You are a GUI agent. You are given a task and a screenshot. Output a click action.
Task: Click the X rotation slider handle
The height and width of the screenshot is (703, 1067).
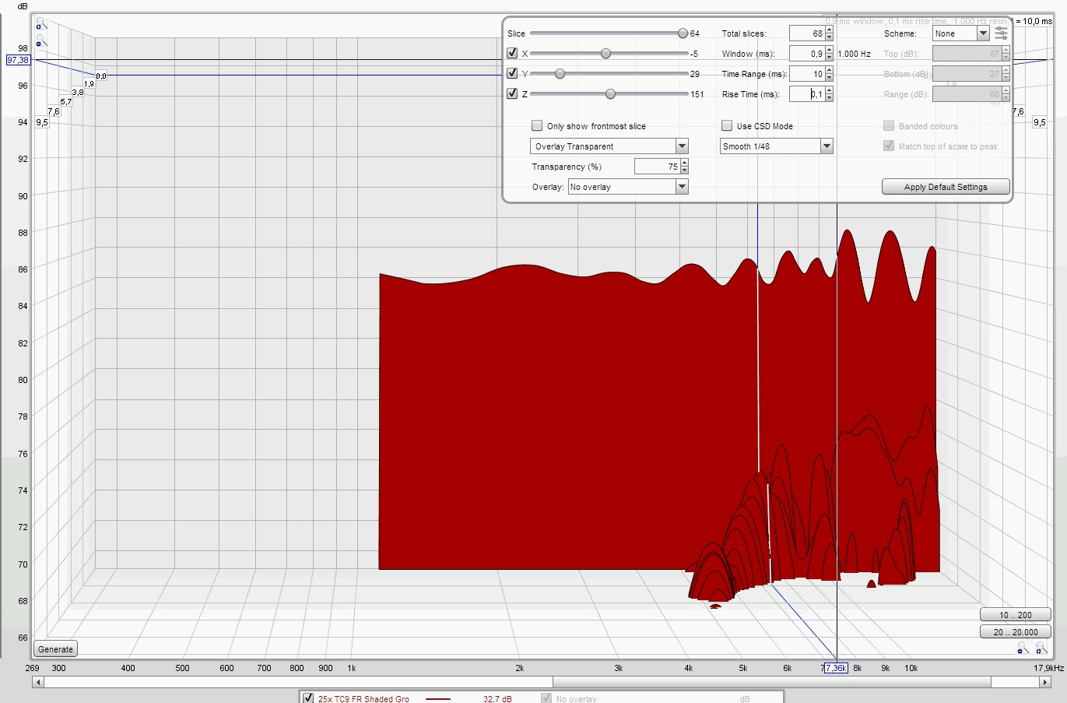[605, 54]
